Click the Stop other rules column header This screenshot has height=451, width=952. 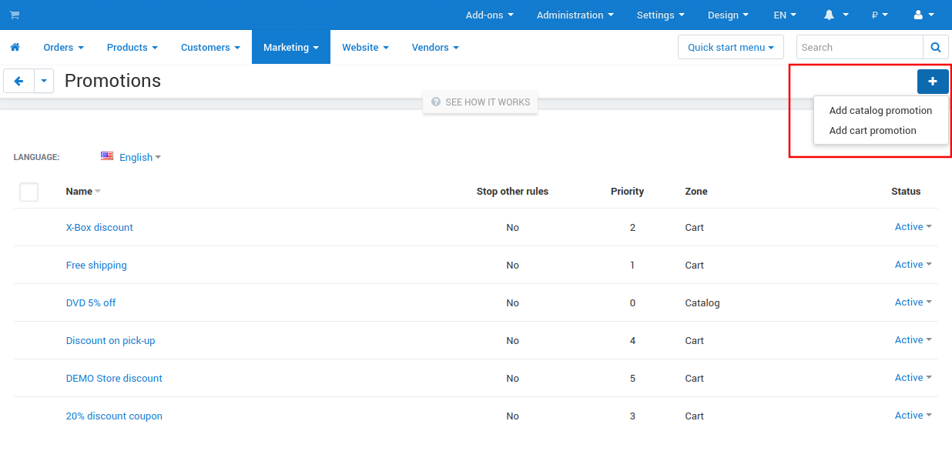point(512,192)
